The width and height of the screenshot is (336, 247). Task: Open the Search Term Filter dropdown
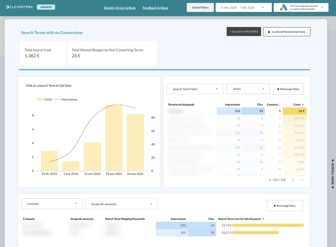click(x=195, y=89)
